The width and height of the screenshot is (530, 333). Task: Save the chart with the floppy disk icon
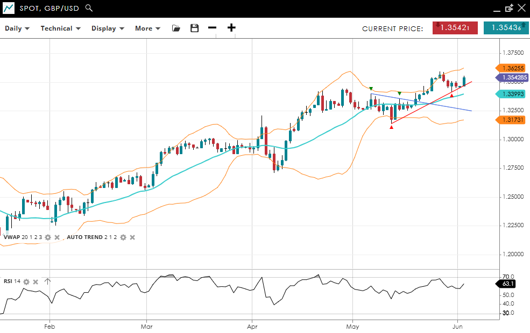(x=194, y=28)
